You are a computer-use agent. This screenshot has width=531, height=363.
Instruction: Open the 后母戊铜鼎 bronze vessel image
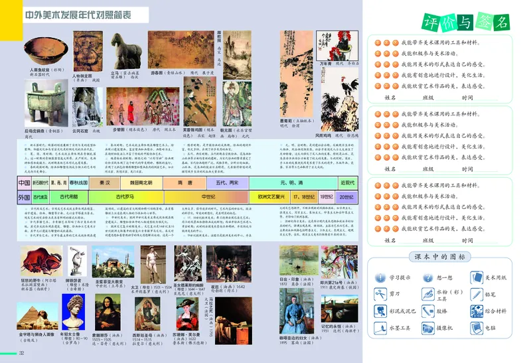point(46,104)
